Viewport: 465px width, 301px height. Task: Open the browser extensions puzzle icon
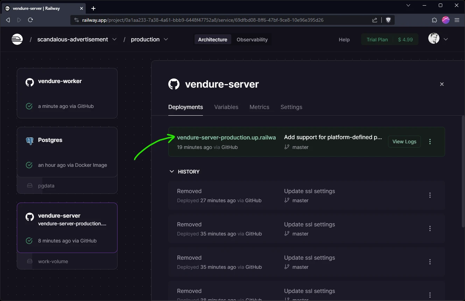(x=434, y=20)
